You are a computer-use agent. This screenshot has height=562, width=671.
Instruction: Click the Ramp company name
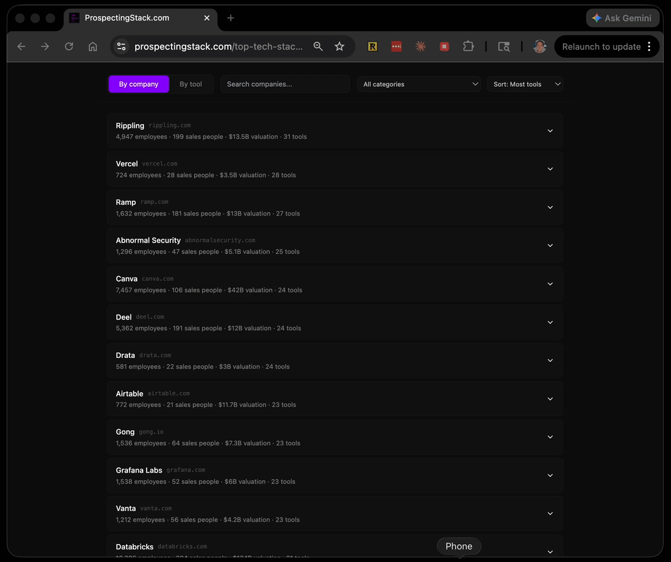[126, 202]
